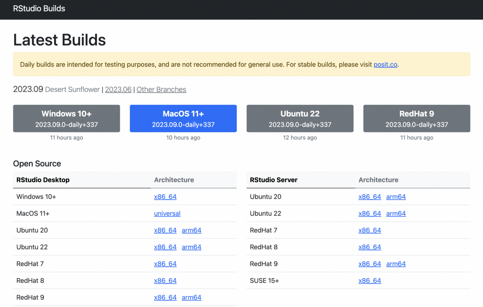Open Server RedHat 8 x86_64 link

point(370,247)
